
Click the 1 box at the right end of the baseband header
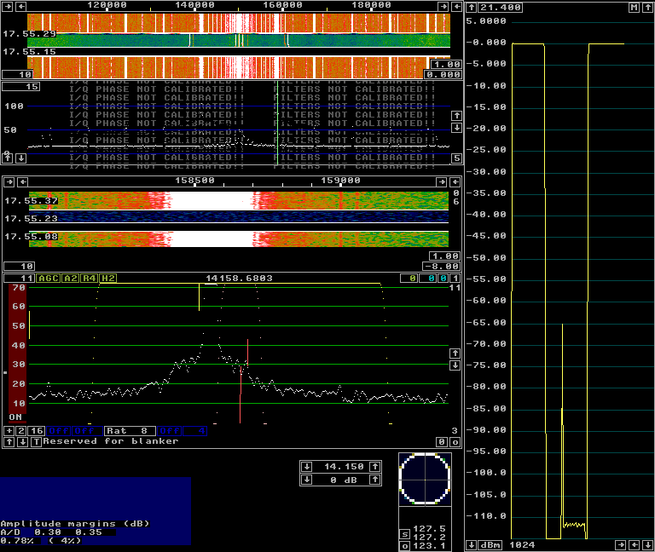pos(455,279)
